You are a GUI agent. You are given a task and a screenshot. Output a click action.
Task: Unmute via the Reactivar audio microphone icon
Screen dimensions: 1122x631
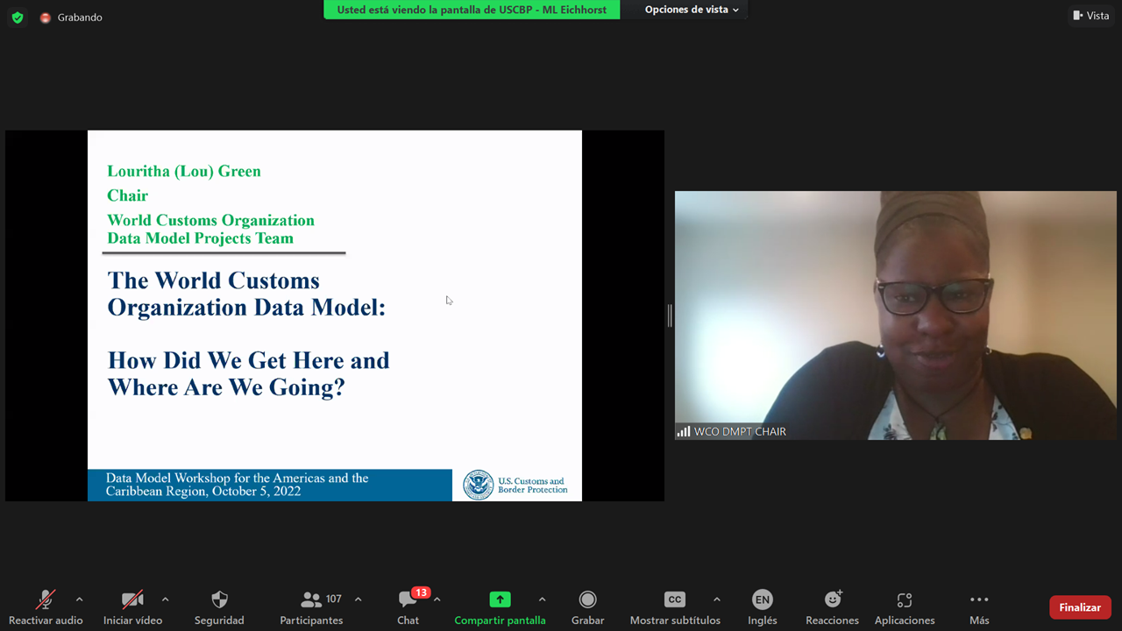(46, 599)
